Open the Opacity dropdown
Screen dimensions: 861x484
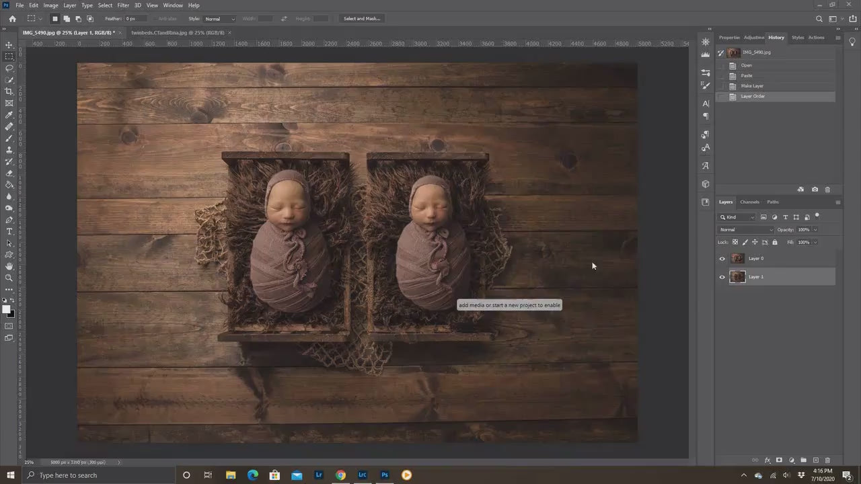tap(815, 229)
